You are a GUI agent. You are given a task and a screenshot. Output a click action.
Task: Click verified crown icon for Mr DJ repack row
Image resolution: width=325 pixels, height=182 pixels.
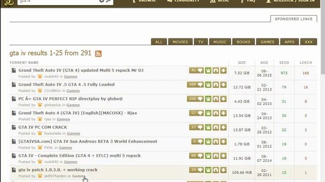pos(208,71)
